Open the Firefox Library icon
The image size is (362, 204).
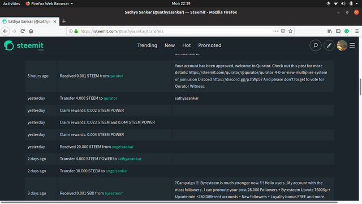(330, 31)
